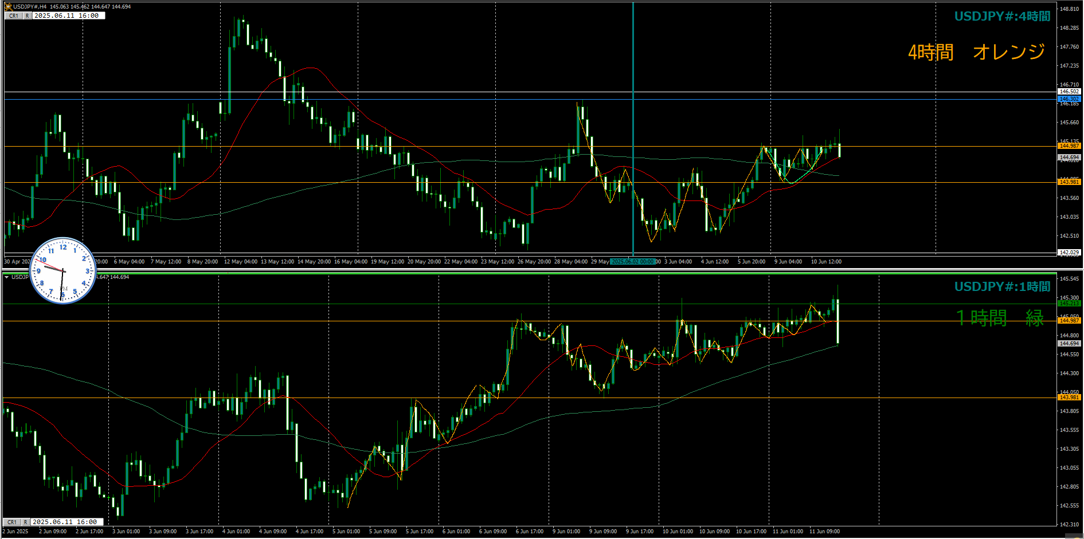
Task: Click the 2025.06.11 16:00 date field on the H4 chart
Action: tap(68, 16)
